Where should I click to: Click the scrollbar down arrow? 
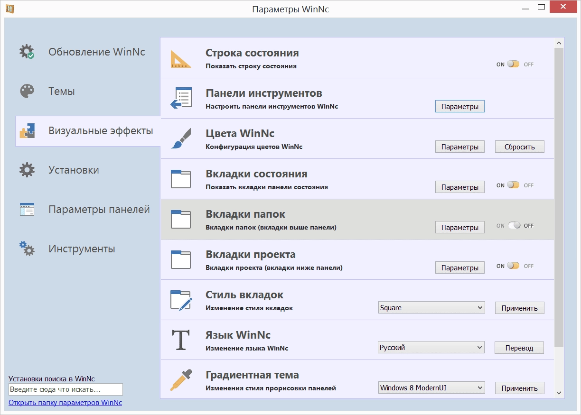tap(559, 393)
